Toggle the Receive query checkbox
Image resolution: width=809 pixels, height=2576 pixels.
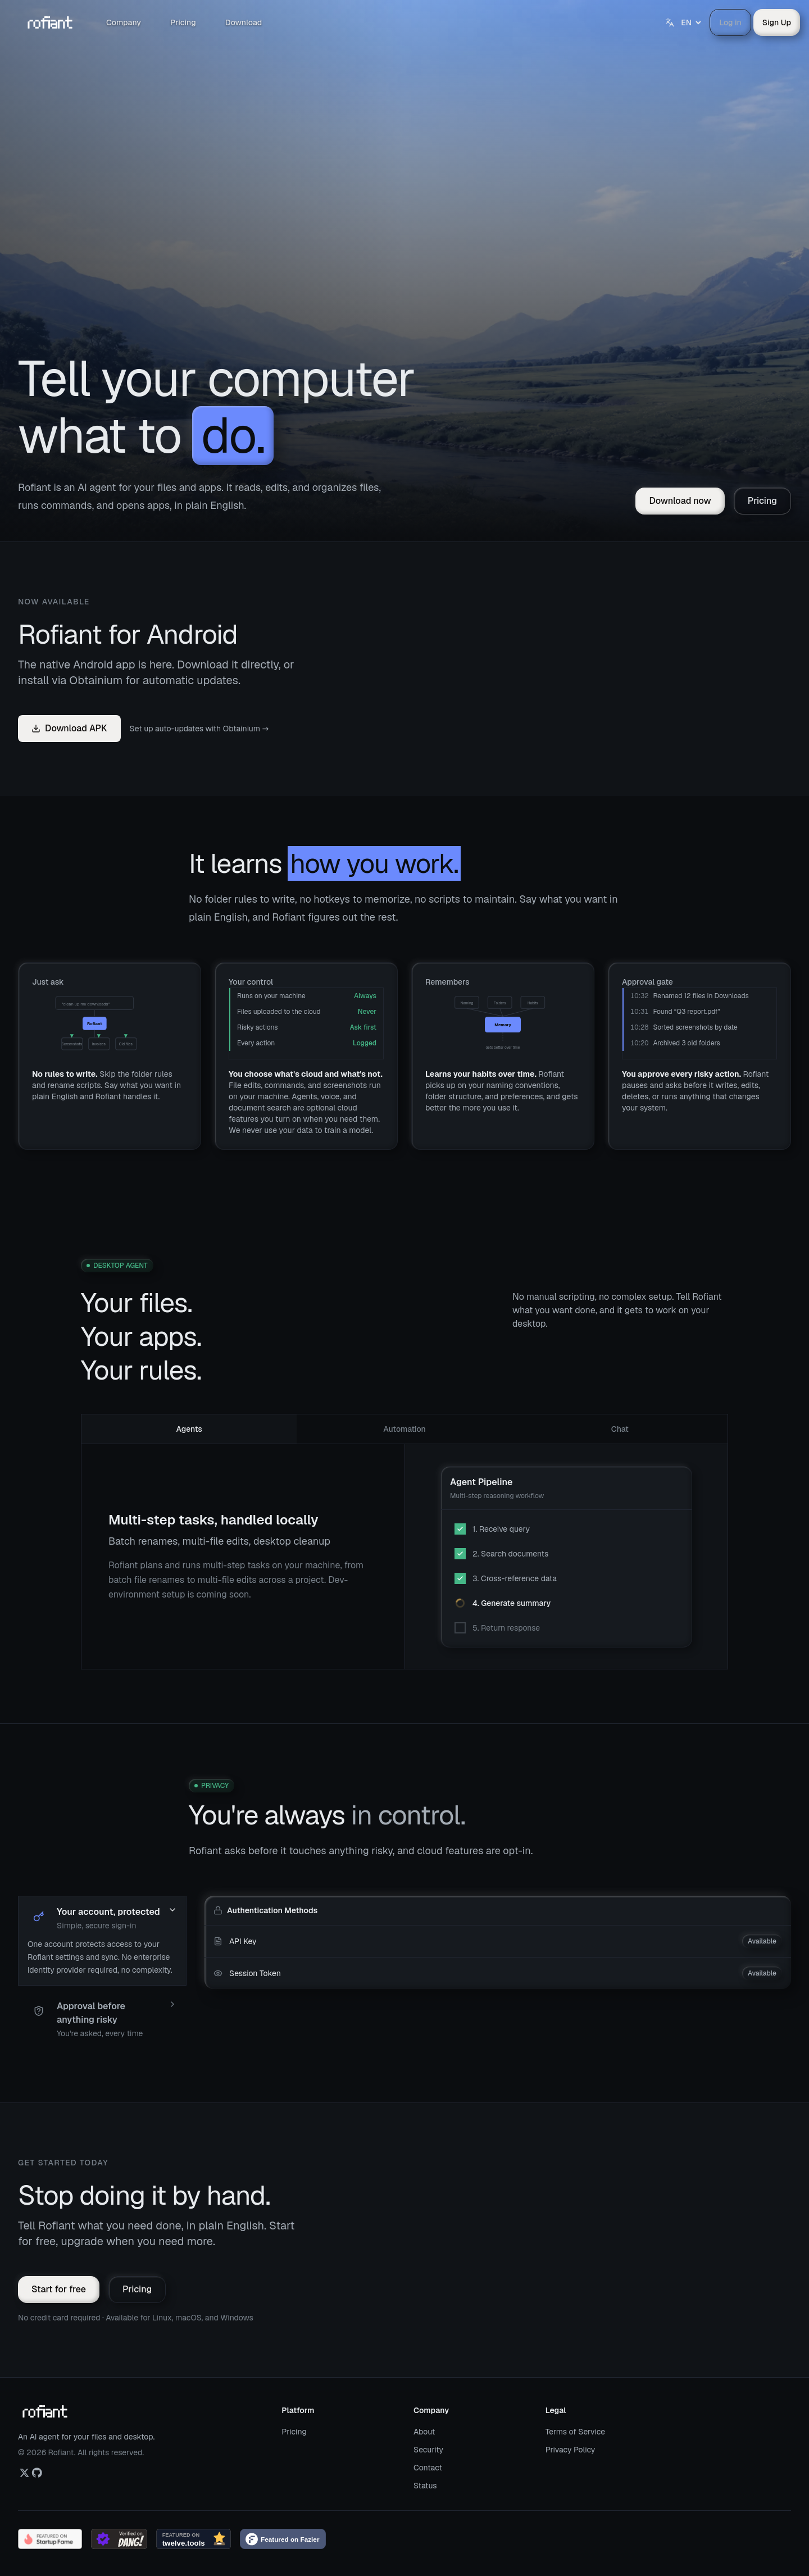[460, 1529]
